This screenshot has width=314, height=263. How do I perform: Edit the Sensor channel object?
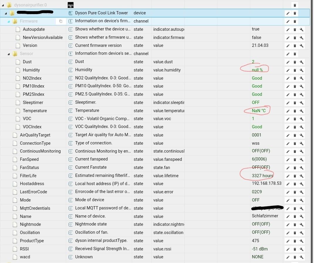288,54
